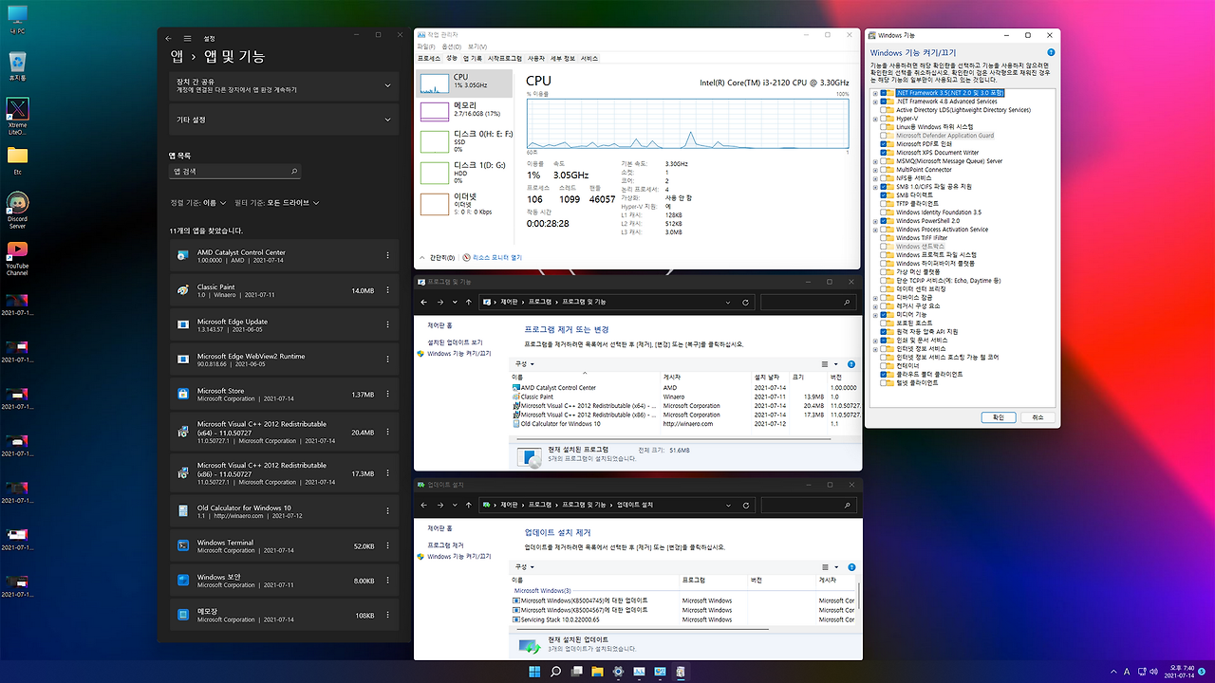Open Settings hamburger navigation menu
The width and height of the screenshot is (1215, 683).
(188, 38)
